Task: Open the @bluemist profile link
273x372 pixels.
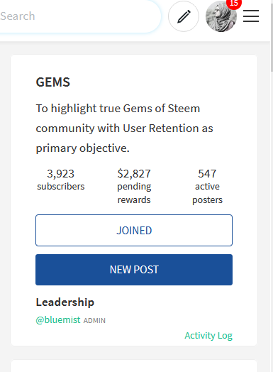Action: point(58,320)
